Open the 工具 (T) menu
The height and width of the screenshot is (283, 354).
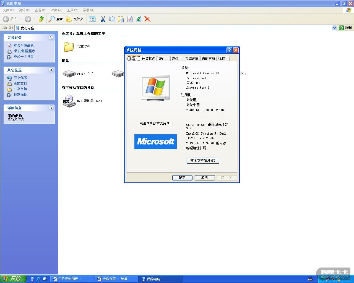coord(72,10)
